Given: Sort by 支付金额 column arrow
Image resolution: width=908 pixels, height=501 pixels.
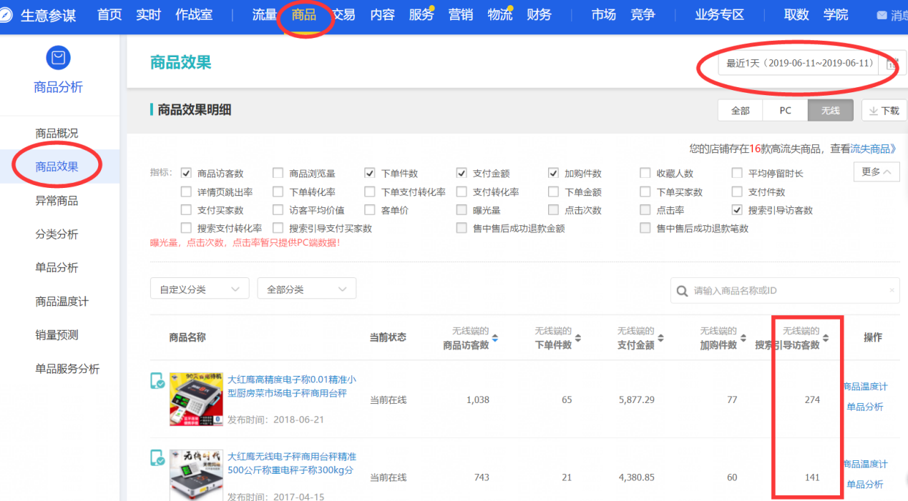Looking at the screenshot, I should coord(660,338).
